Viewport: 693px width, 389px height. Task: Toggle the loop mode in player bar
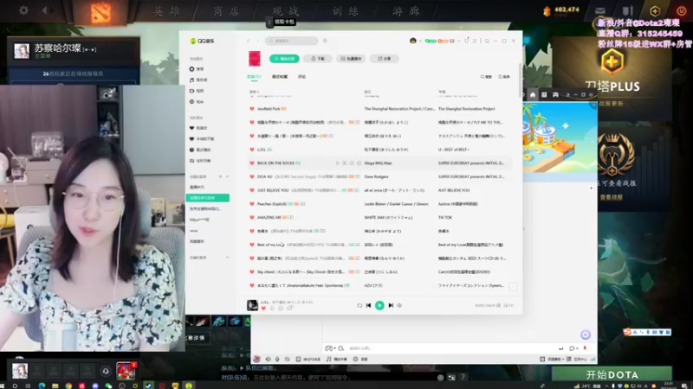click(359, 305)
